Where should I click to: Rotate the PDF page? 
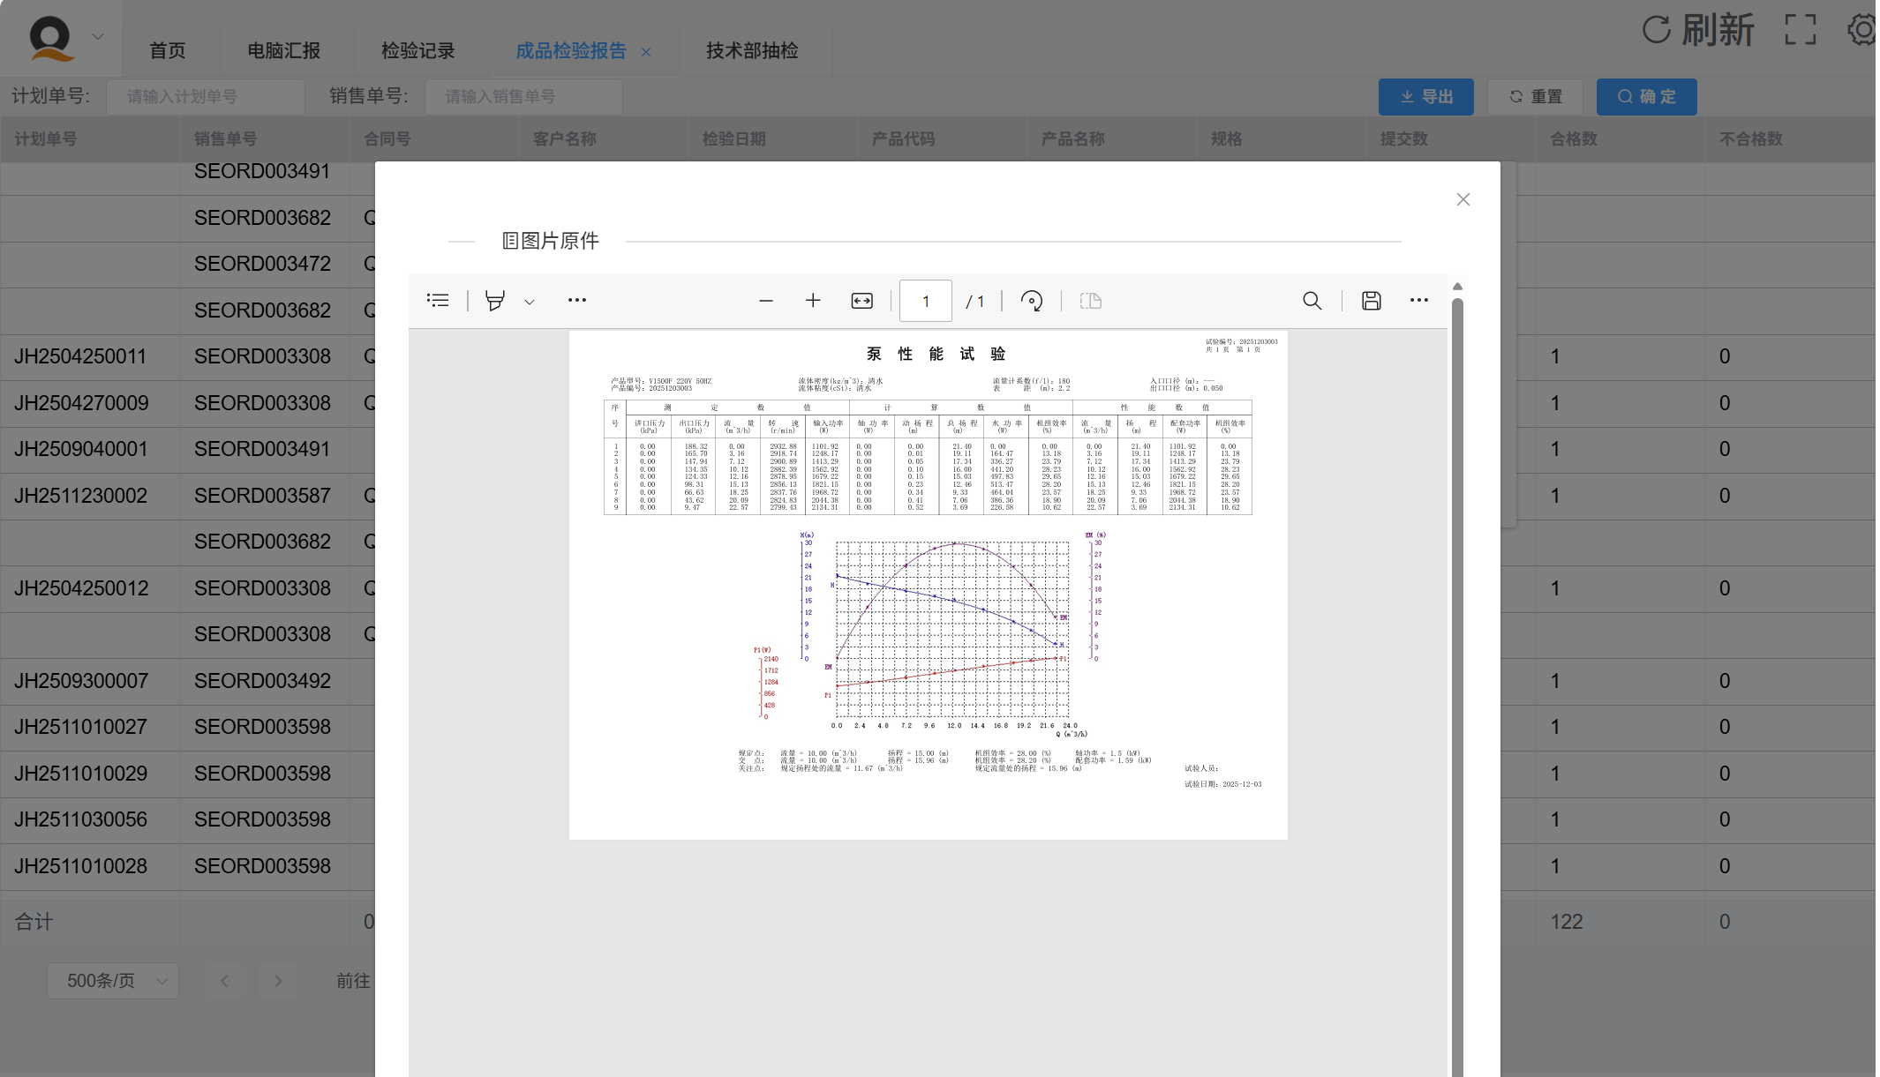pos(1031,301)
